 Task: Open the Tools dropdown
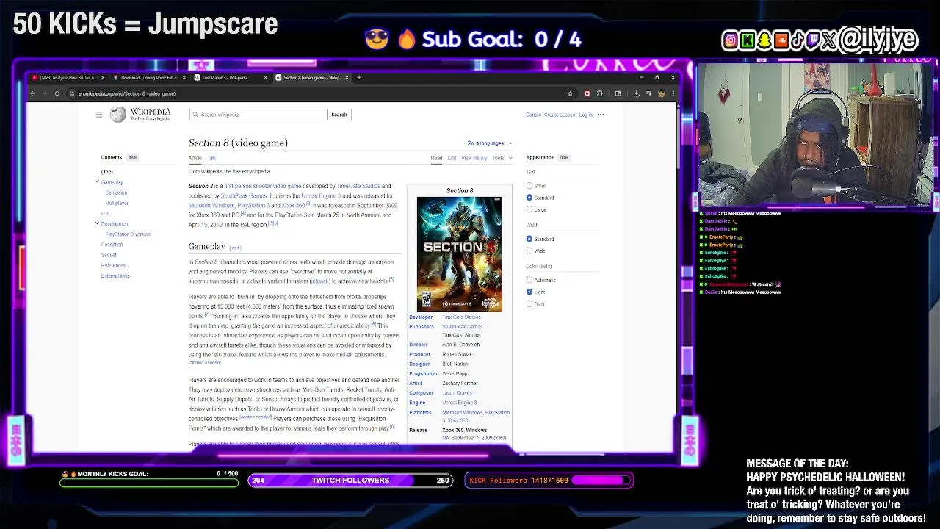pyautogui.click(x=502, y=158)
